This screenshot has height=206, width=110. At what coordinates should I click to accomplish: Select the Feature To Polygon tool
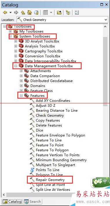pyautogui.click(x=52, y=150)
